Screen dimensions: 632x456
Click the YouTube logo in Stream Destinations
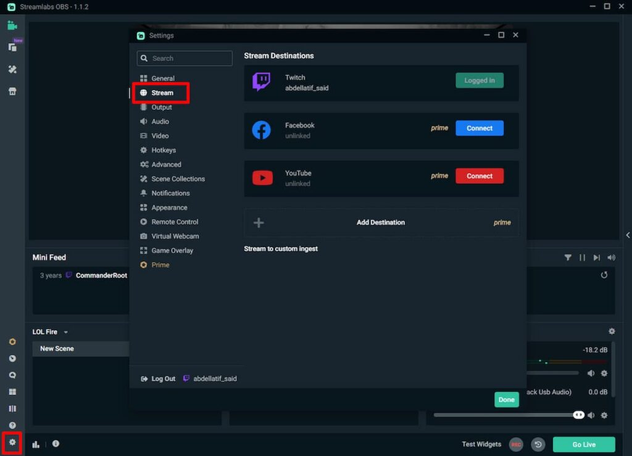[x=262, y=177]
